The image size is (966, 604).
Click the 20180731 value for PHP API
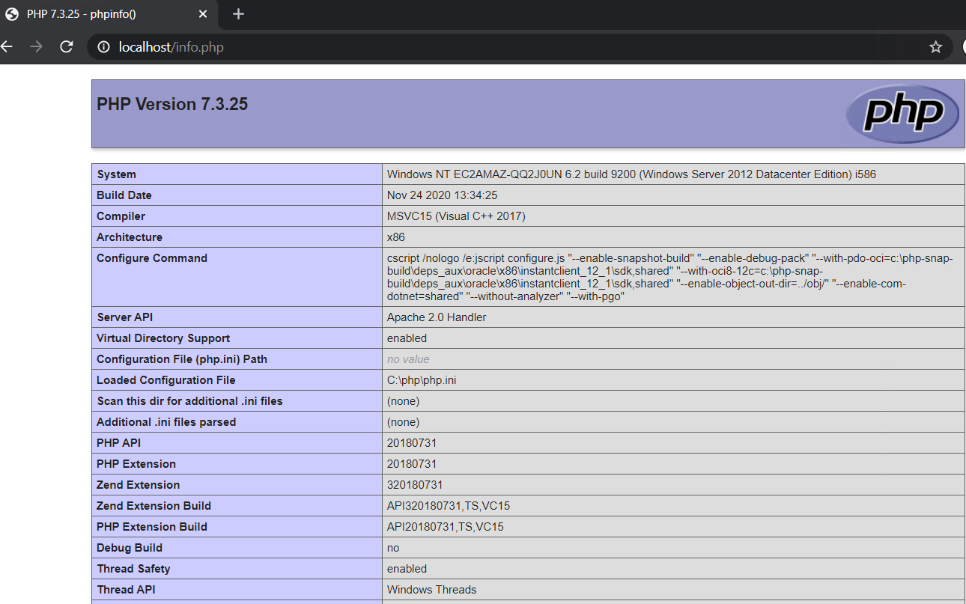click(x=412, y=443)
